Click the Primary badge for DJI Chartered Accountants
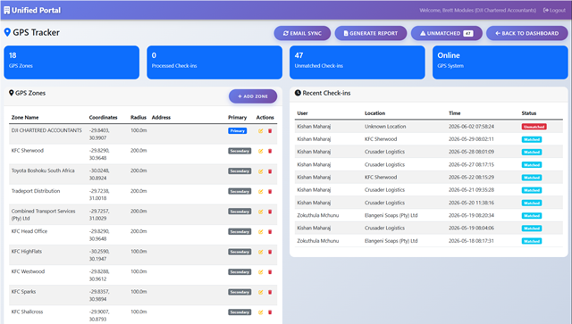 (x=238, y=131)
